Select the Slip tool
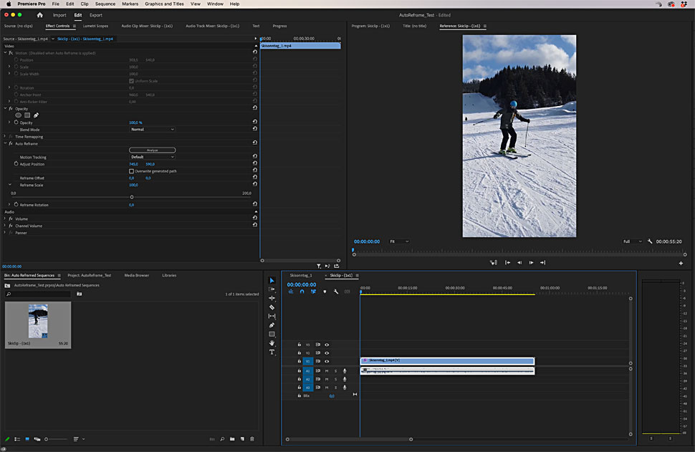Image resolution: width=695 pixels, height=452 pixels. 272,316
